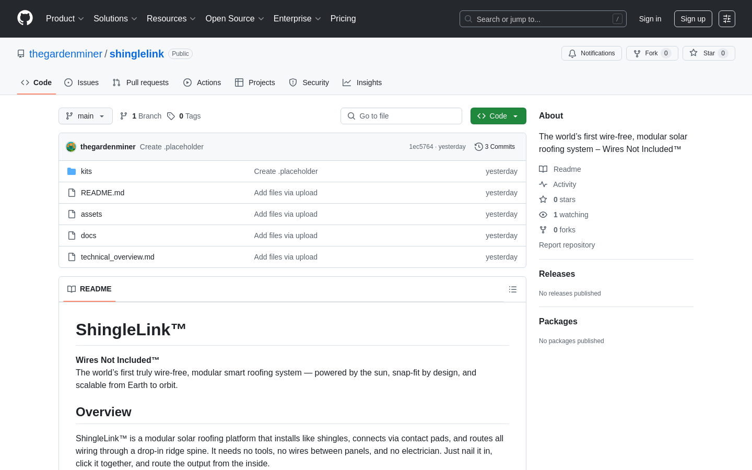Open the GitHub homepage logo
Image resolution: width=752 pixels, height=470 pixels.
[x=25, y=18]
